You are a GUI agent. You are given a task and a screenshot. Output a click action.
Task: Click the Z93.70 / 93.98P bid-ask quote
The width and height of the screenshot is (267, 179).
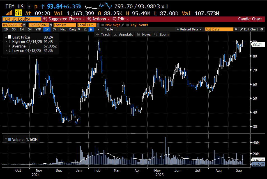[135, 6]
